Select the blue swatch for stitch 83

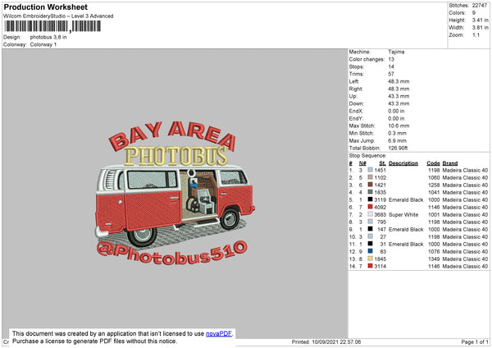(x=371, y=251)
